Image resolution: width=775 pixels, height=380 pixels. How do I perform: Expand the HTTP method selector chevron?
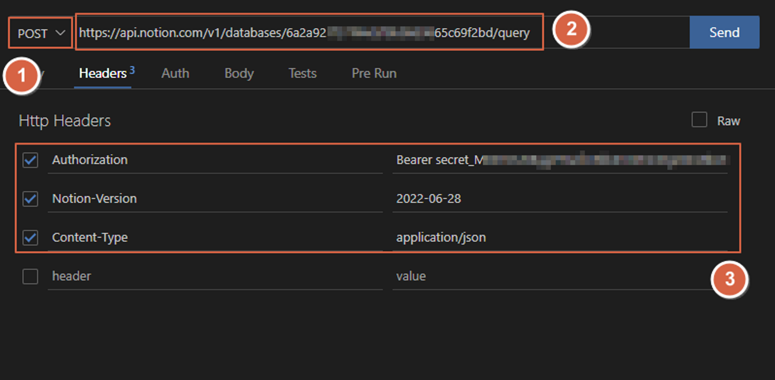(61, 33)
